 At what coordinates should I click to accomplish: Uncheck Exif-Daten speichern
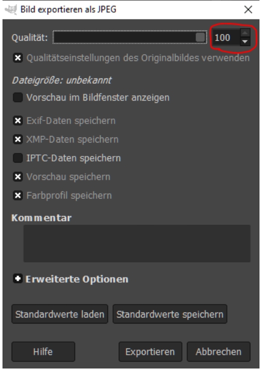coord(18,120)
